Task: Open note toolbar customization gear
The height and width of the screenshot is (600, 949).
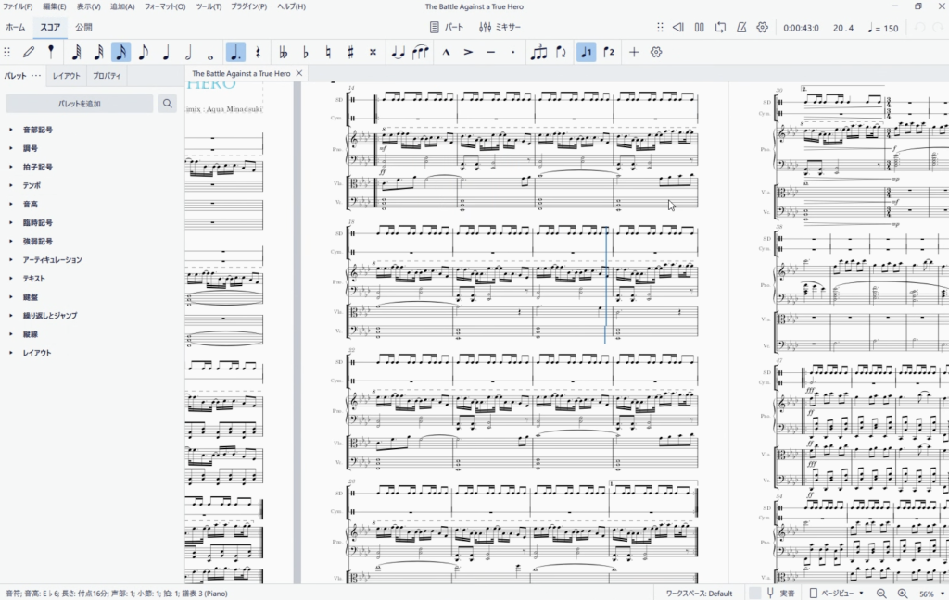Action: [656, 52]
